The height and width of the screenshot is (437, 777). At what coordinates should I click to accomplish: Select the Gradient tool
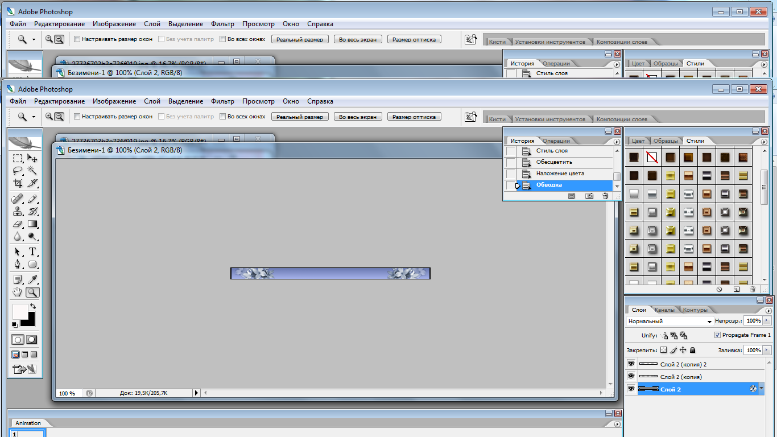pos(32,224)
